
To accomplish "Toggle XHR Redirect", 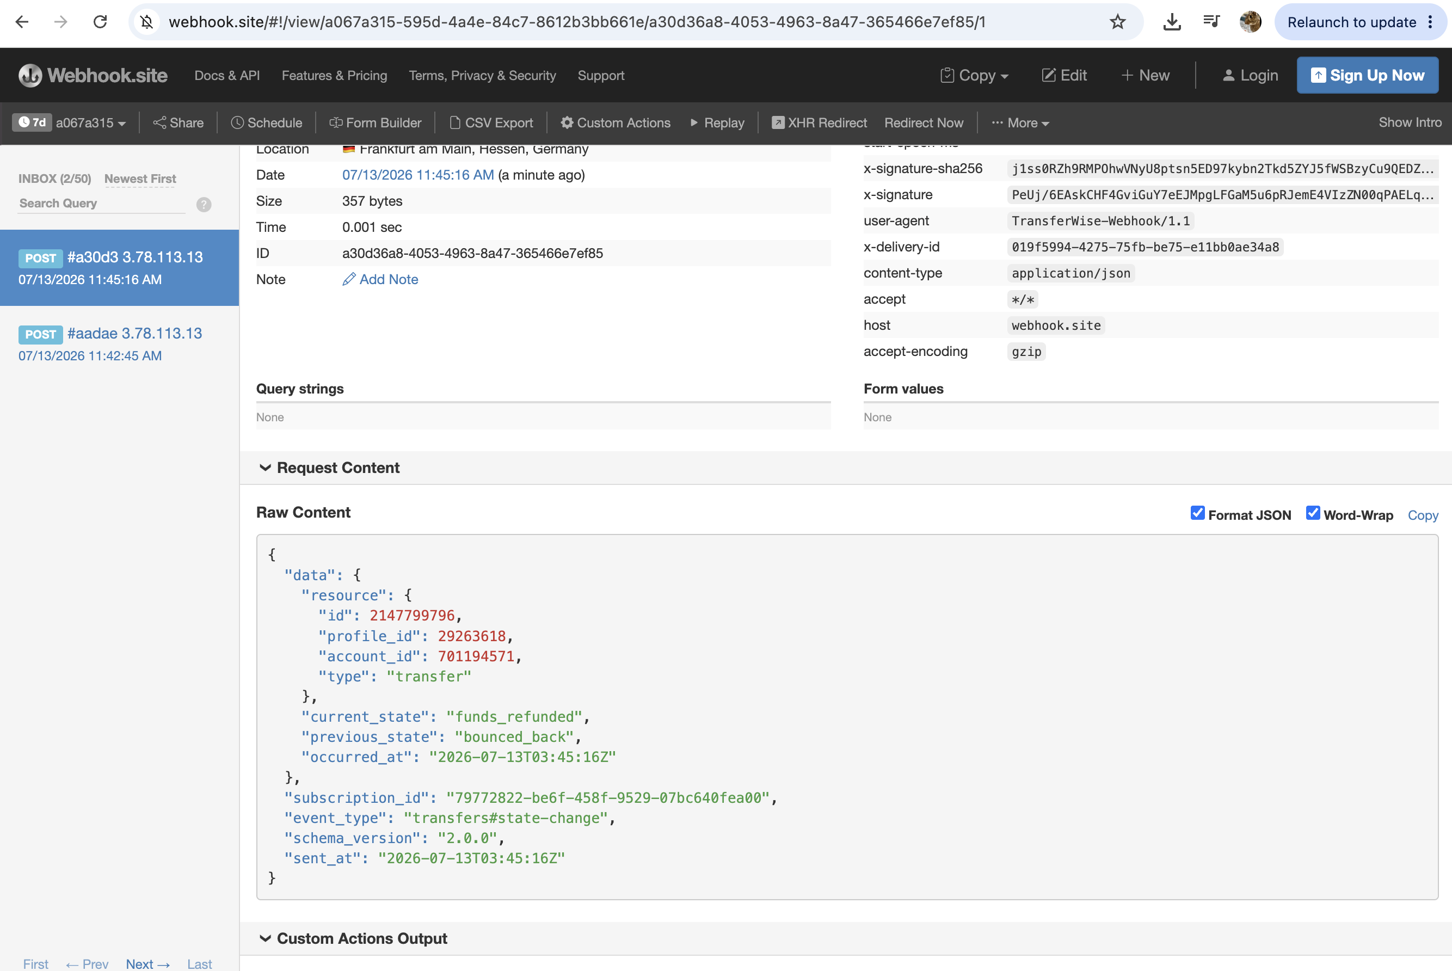I will 819,122.
